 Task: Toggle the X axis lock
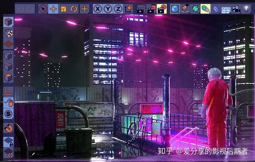(x=98, y=9)
